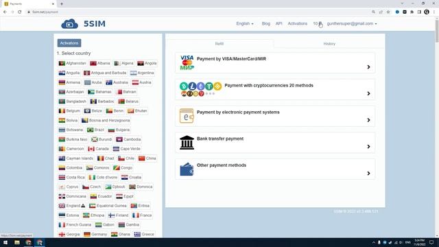This screenshot has height=247, width=439.
Task: Switch to the Refill tab
Action: [219, 44]
